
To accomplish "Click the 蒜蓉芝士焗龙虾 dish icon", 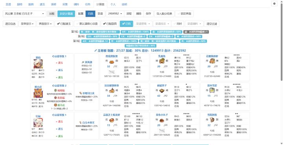I will point(112,120).
